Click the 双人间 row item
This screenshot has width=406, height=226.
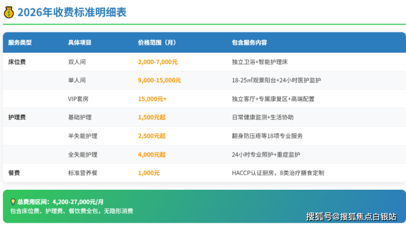coord(77,61)
